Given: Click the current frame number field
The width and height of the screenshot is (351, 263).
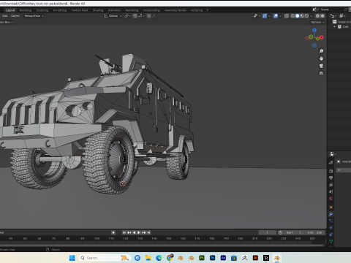Looking at the screenshot, I should (x=268, y=232).
